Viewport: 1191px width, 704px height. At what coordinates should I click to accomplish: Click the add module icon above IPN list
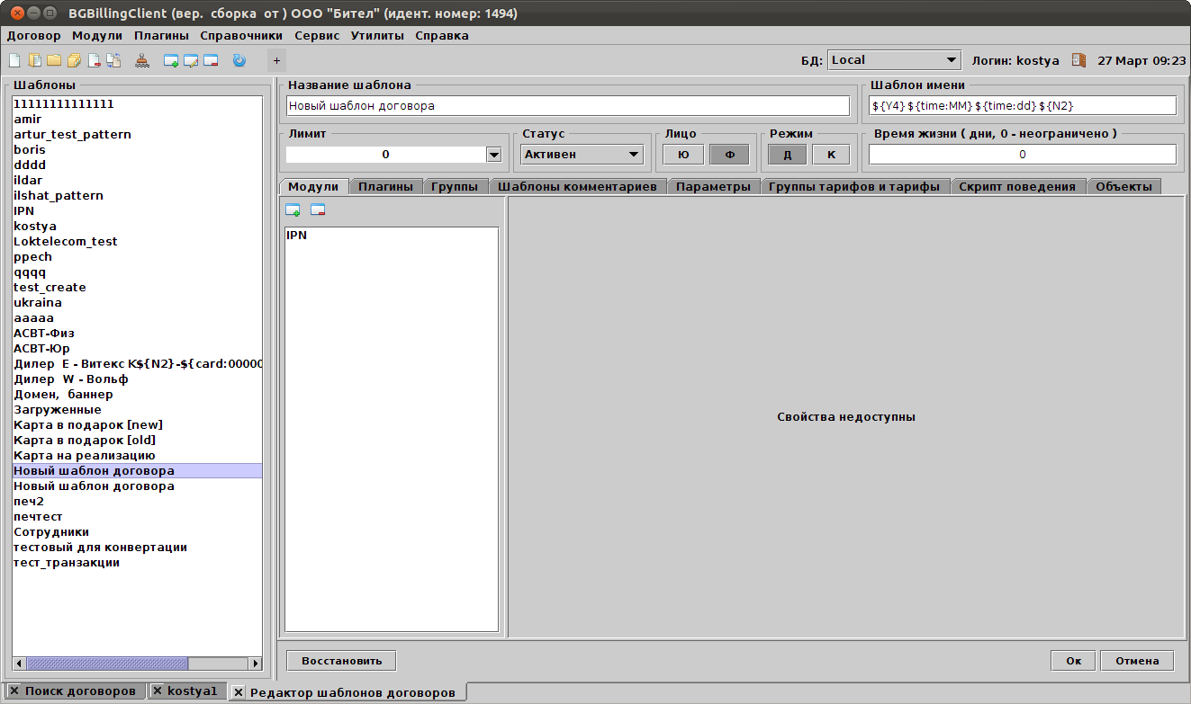(293, 210)
